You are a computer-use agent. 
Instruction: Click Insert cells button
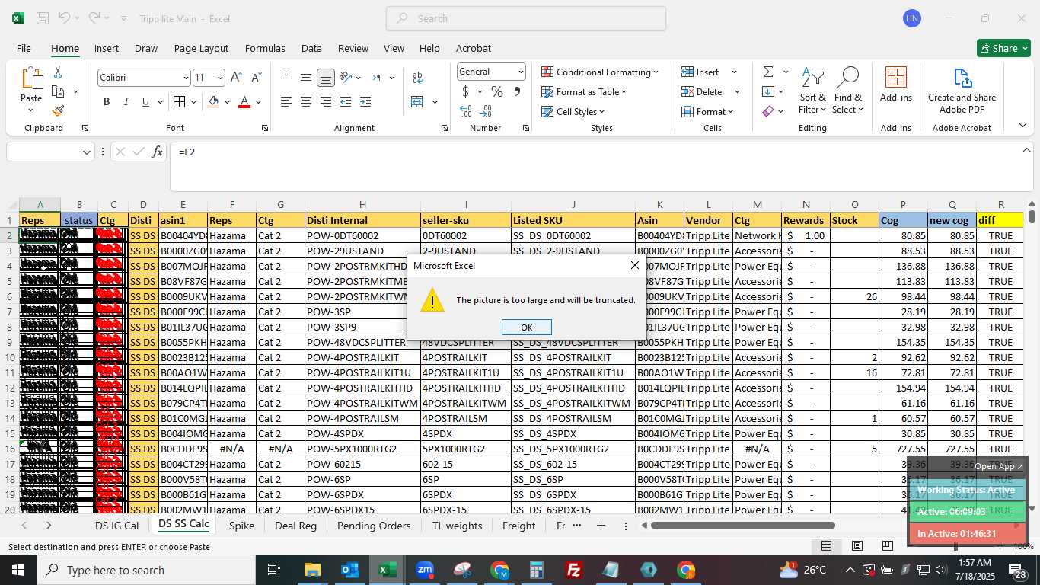click(700, 72)
